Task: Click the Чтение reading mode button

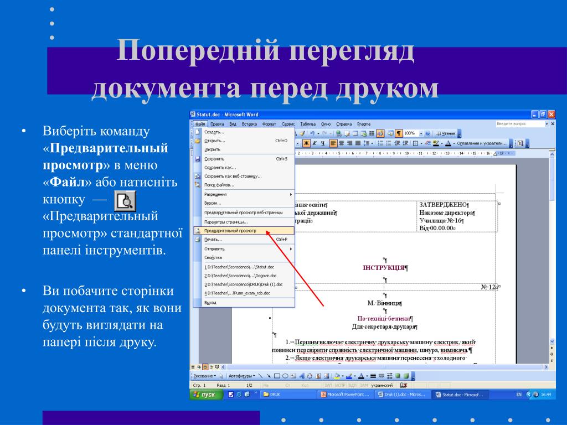Action: point(446,133)
